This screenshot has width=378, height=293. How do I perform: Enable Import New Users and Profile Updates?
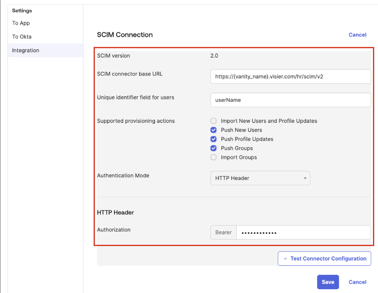[x=213, y=121]
